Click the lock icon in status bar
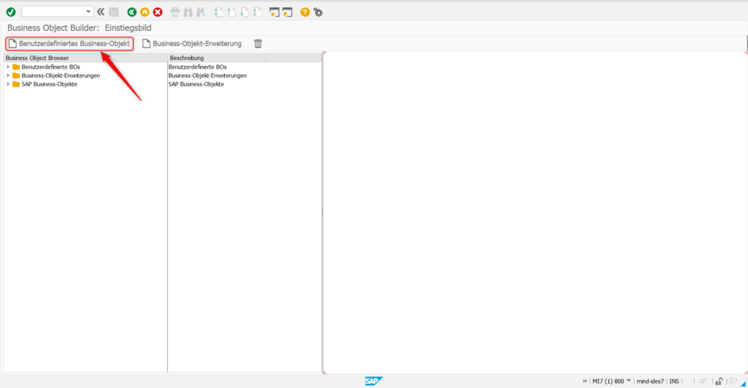This screenshot has height=388, width=748. click(719, 381)
